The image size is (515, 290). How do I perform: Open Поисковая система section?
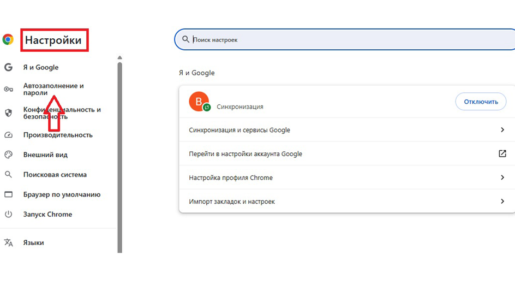[x=55, y=175]
